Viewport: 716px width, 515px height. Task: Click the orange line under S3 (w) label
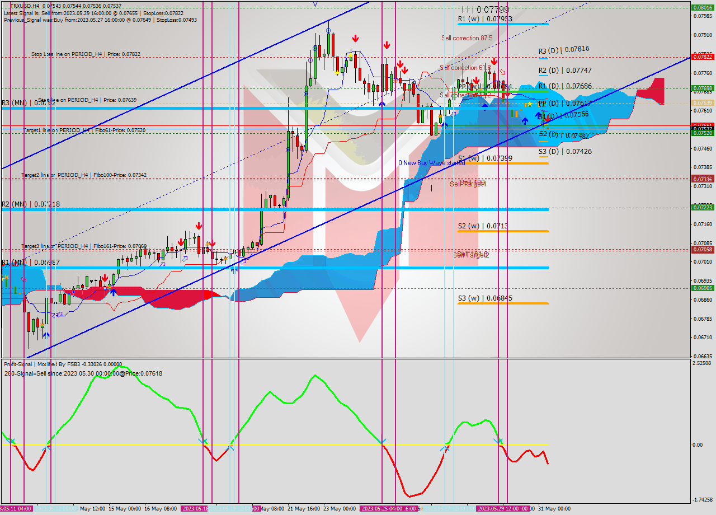pos(503,303)
